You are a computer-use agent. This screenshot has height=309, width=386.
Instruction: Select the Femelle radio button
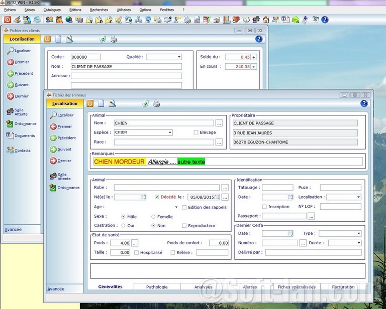pyautogui.click(x=153, y=217)
